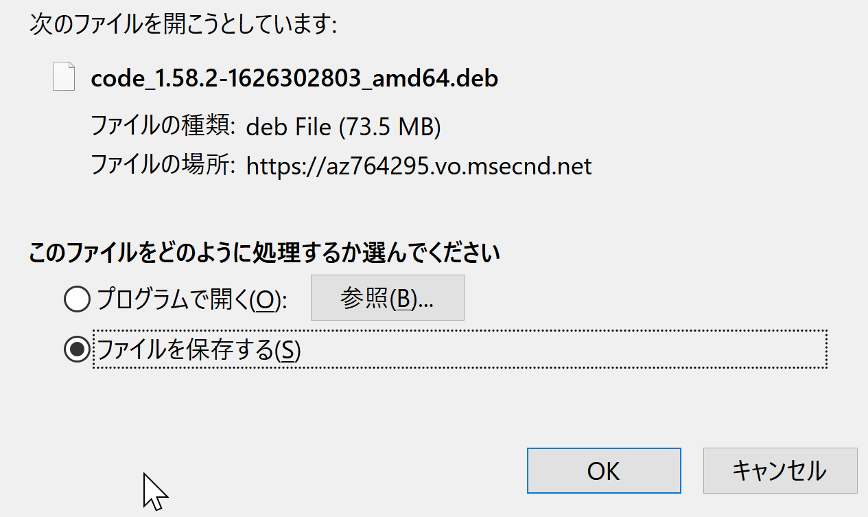Click the 'ファイルの種類:' label

[163, 126]
